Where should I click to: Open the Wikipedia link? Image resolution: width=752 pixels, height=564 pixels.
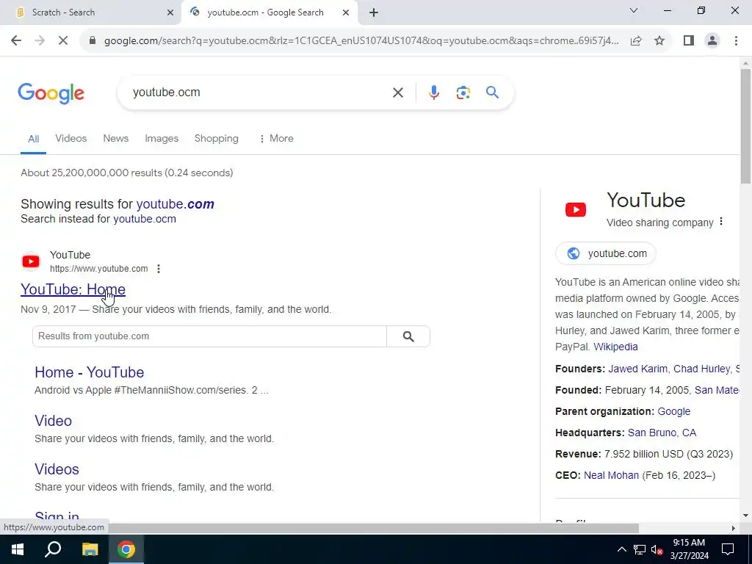pos(615,347)
